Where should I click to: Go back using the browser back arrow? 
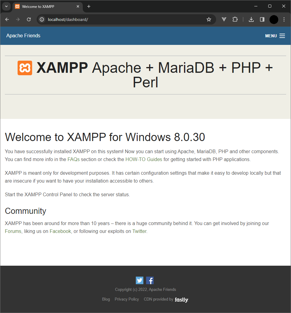coord(7,19)
